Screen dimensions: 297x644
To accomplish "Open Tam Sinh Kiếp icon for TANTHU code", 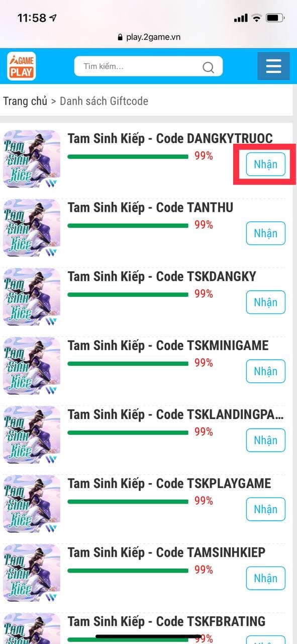I will click(32, 228).
